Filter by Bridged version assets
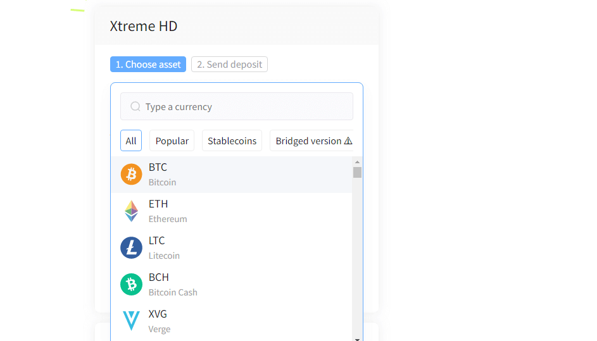Viewport: 597px width, 341px height. click(x=308, y=141)
